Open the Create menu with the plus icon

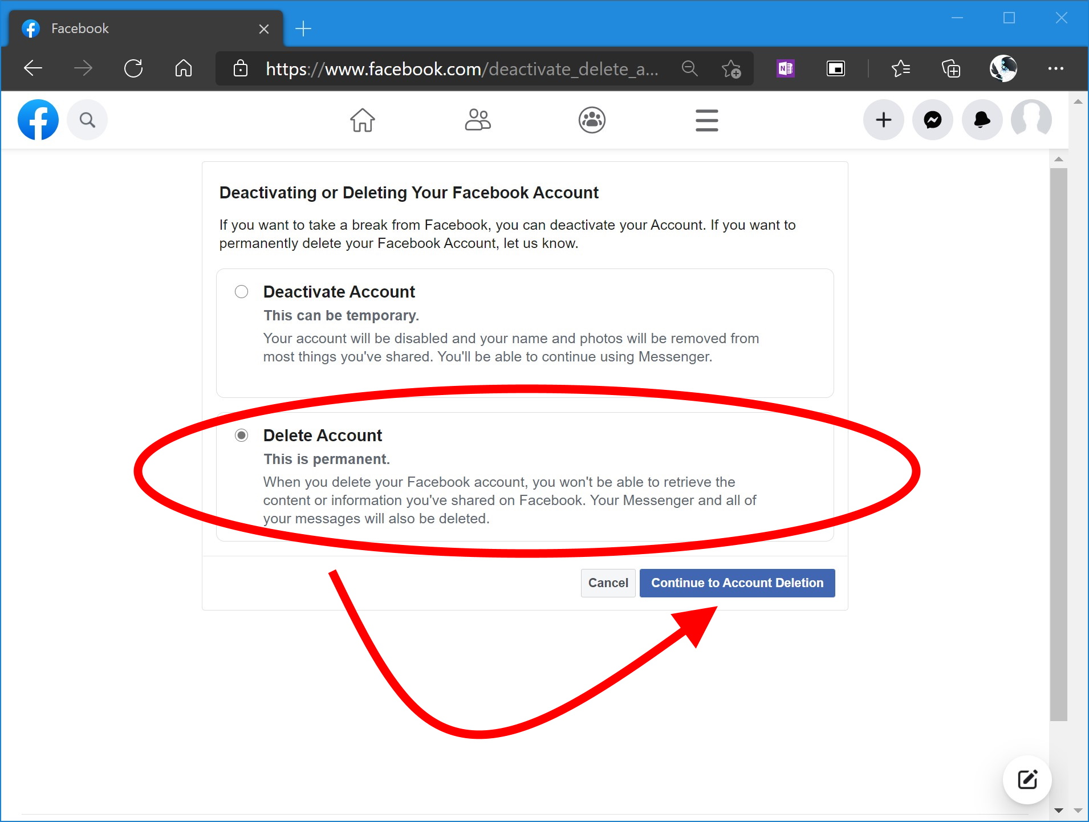pyautogui.click(x=884, y=120)
